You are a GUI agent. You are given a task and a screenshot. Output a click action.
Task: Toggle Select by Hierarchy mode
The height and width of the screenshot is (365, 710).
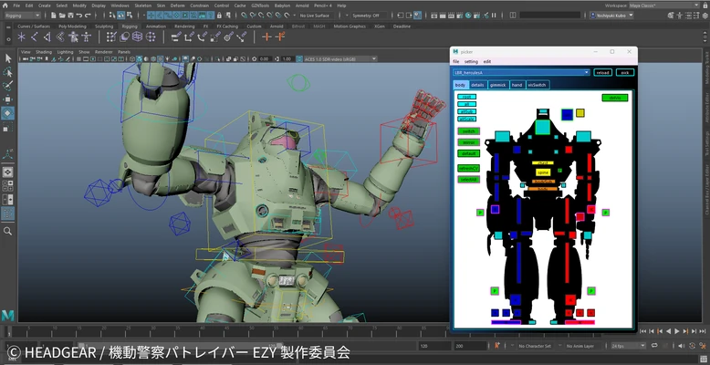112,16
